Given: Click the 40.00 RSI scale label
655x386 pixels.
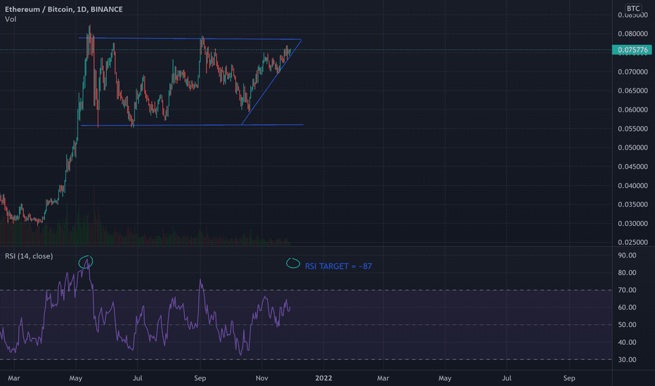Looking at the screenshot, I should 627,342.
